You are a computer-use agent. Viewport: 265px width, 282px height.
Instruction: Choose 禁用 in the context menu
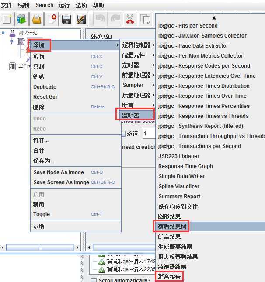pyautogui.click(x=76, y=204)
